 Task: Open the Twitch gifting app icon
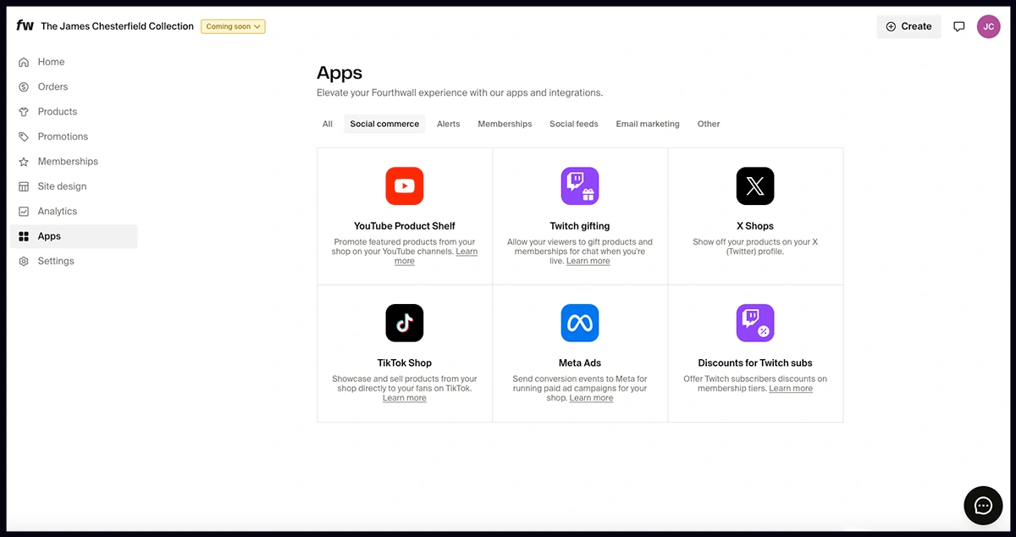click(579, 186)
